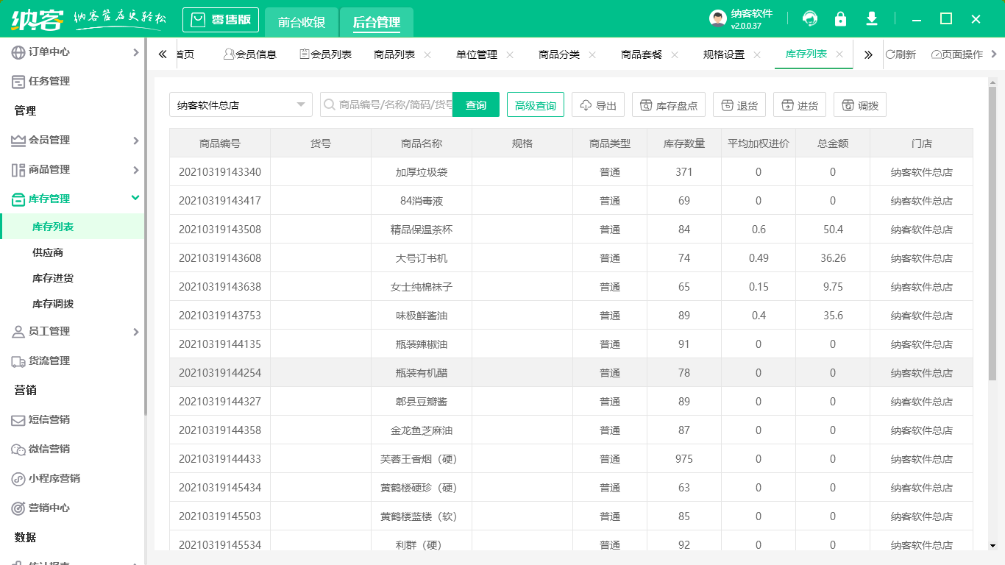Open 高级查询 advanced search
Image resolution: width=1005 pixels, height=565 pixels.
coord(535,104)
